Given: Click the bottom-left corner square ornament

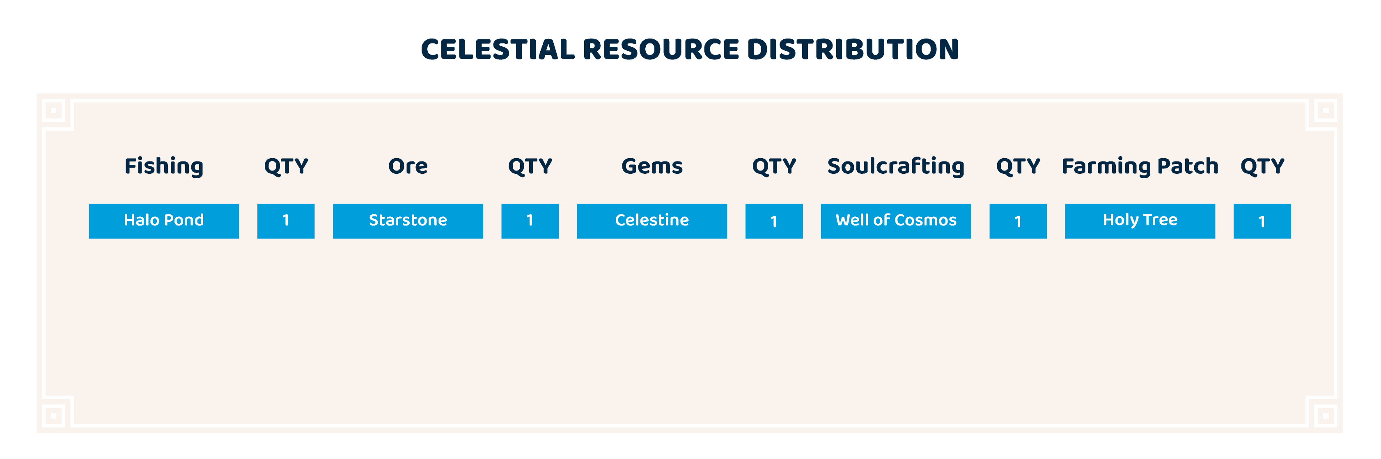Looking at the screenshot, I should coord(54,415).
